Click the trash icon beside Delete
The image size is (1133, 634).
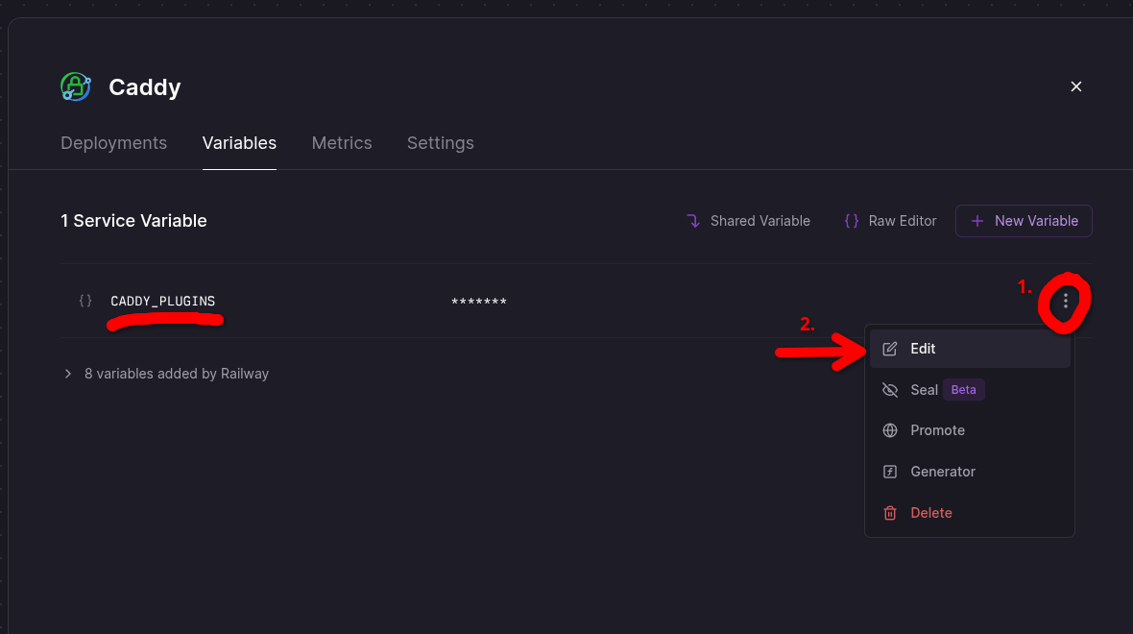[x=890, y=512]
